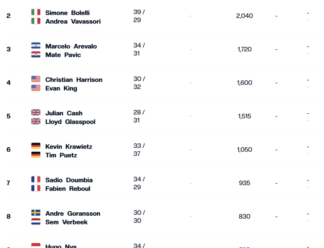The width and height of the screenshot is (324, 248).
Task: Click the Italian flag beside Simone Bolelli
Action: pyautogui.click(x=36, y=12)
